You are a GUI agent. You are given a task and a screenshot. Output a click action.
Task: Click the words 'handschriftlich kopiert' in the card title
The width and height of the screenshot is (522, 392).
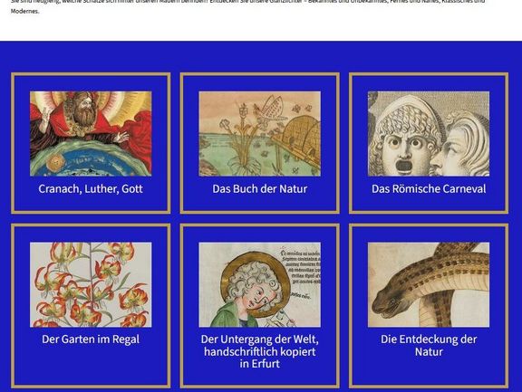(260, 352)
